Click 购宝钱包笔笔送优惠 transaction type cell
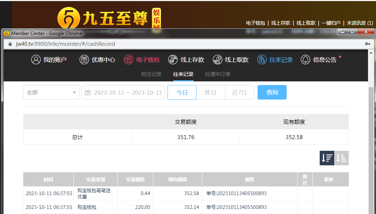 point(96,193)
